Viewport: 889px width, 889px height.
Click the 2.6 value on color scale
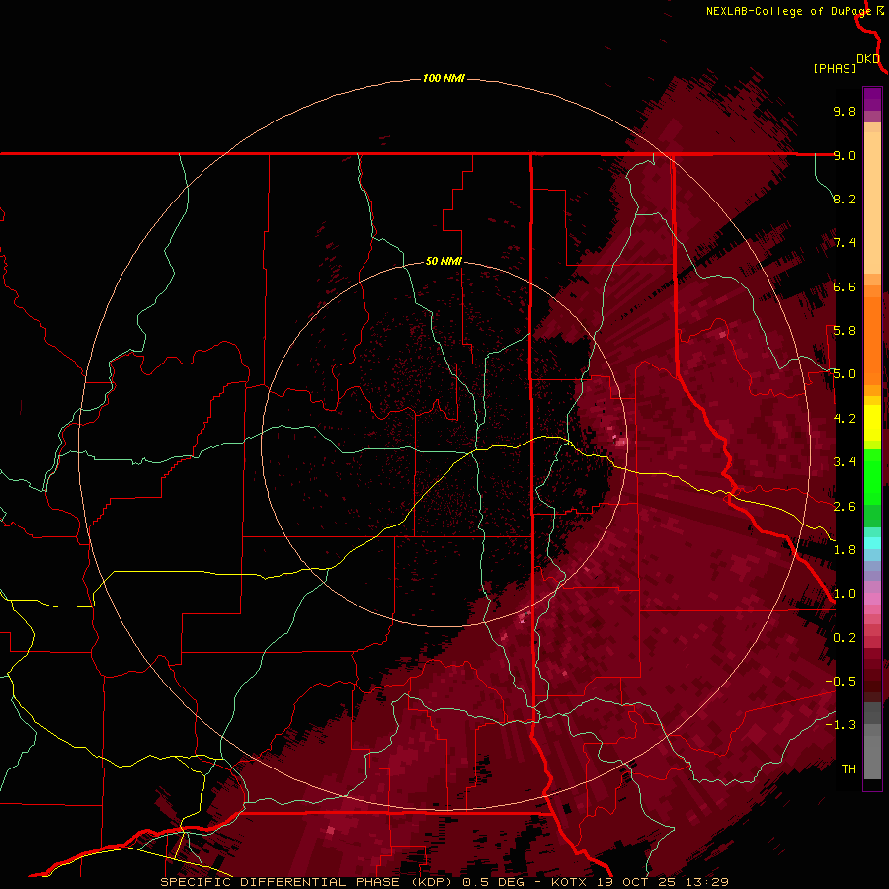pos(845,507)
